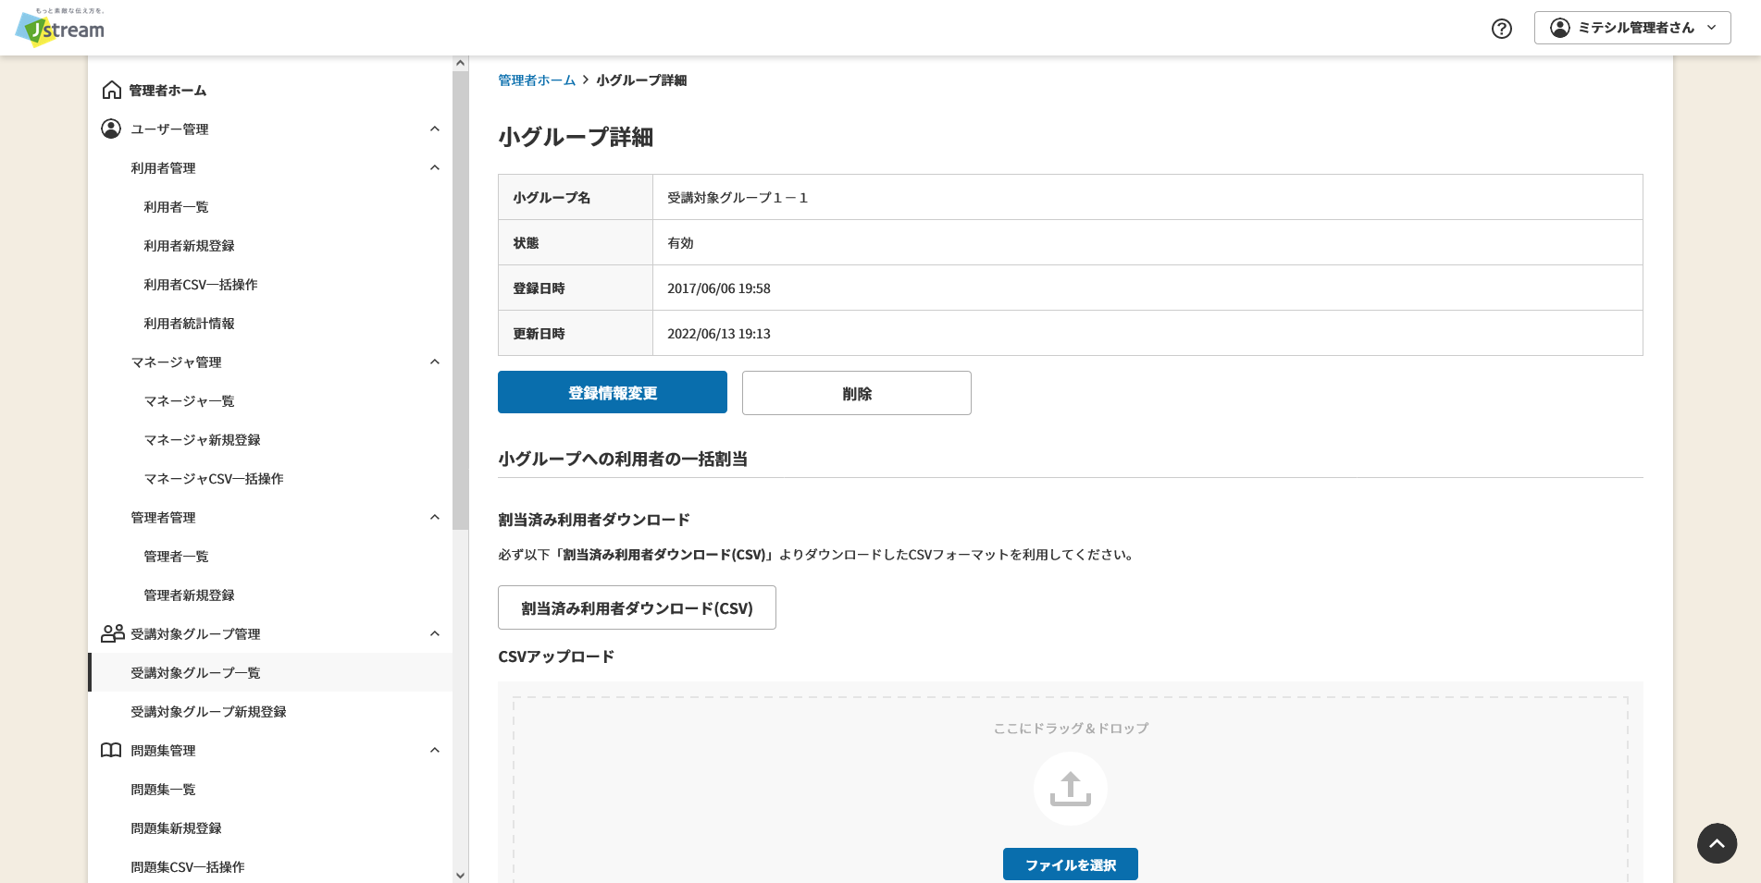Click the upload arrow icon in drop zone
This screenshot has width=1761, height=883.
(x=1071, y=789)
